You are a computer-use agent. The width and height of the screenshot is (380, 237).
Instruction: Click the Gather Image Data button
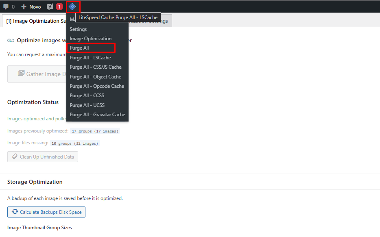[37, 74]
